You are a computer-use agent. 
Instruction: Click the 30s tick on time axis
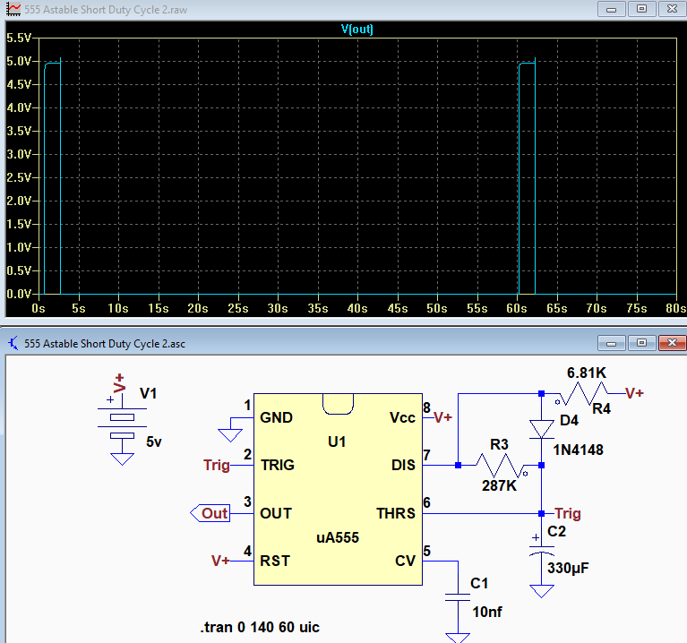tap(278, 308)
